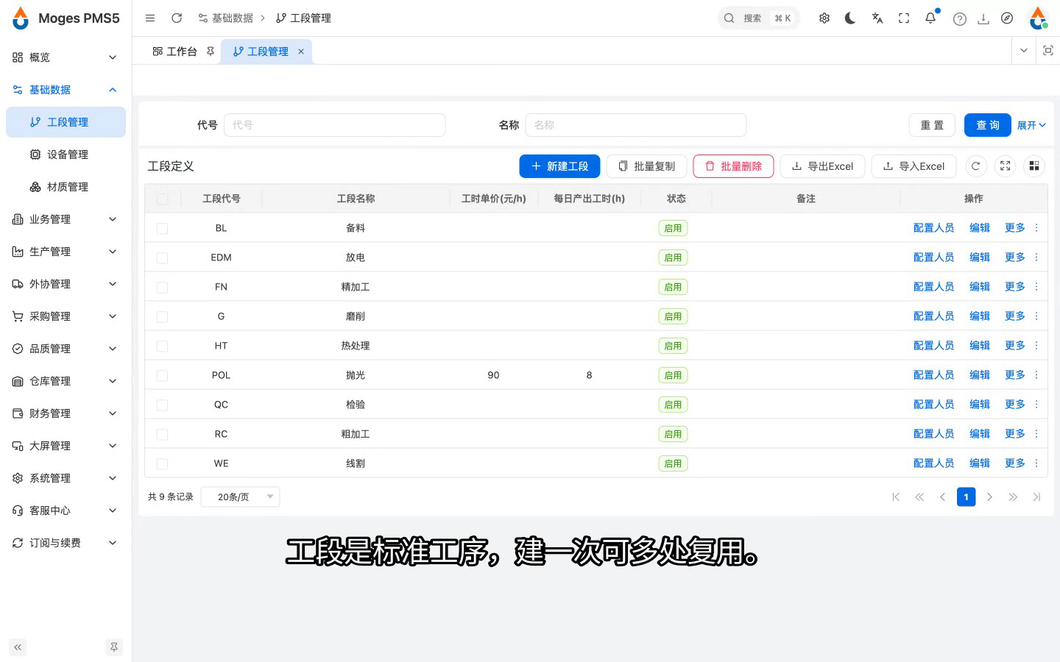Viewport: 1060px width, 662px height.
Task: Click the 批量删除 button
Action: (733, 166)
